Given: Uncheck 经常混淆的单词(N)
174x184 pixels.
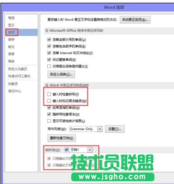Looking at the screenshot, I should [49, 107].
